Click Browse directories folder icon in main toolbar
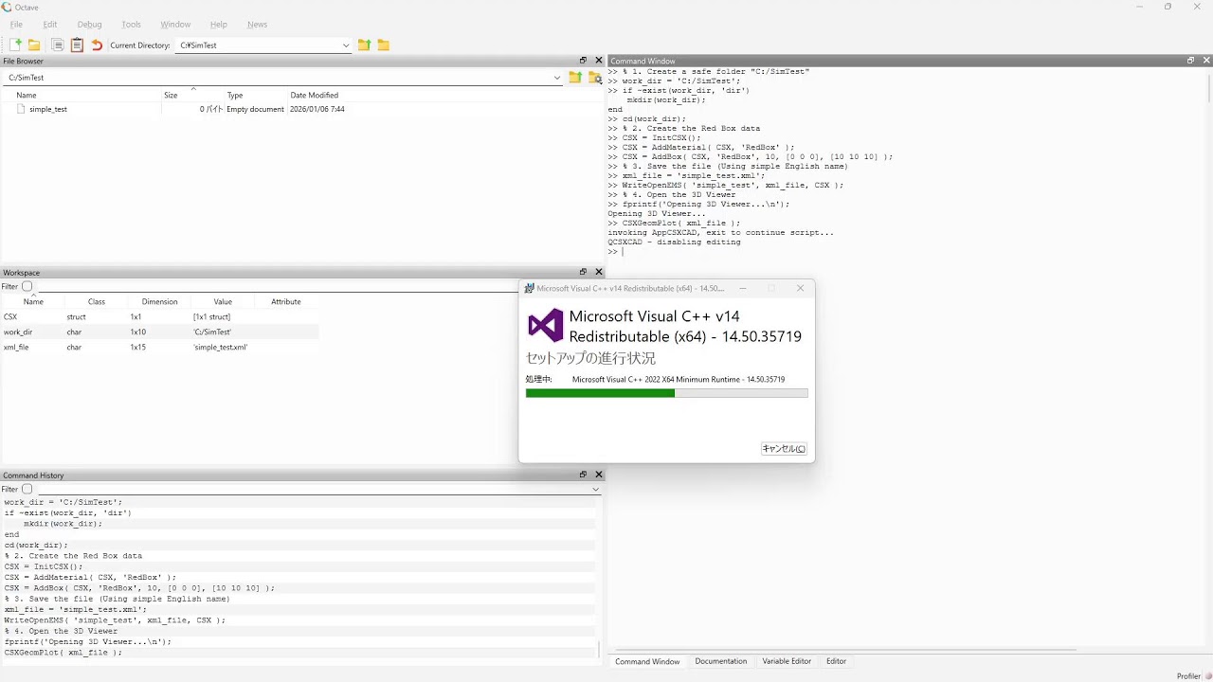 (384, 45)
